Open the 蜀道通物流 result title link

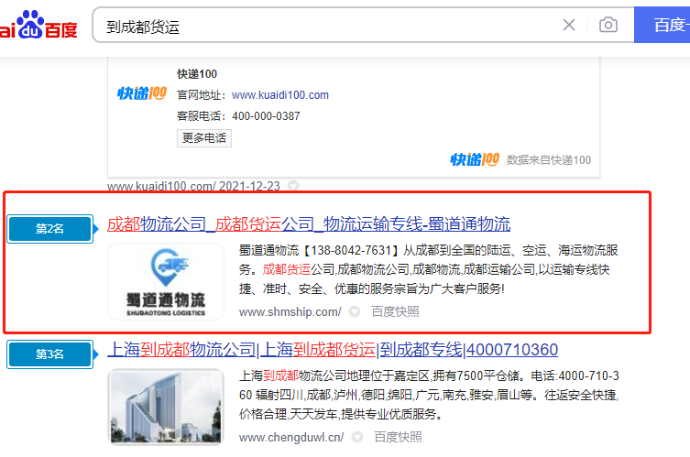click(x=309, y=224)
